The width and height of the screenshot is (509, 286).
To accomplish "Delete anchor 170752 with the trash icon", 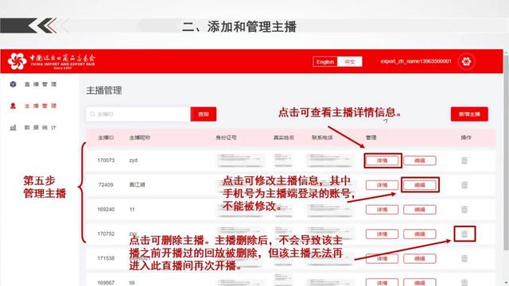I will [x=464, y=234].
